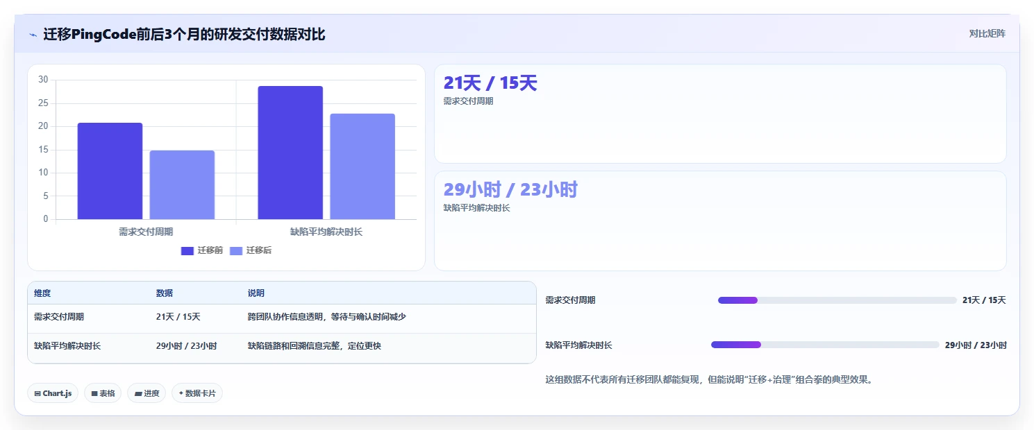Click the 迁移前 bar for 需求交付周期
The width and height of the screenshot is (1034, 430).
(110, 171)
